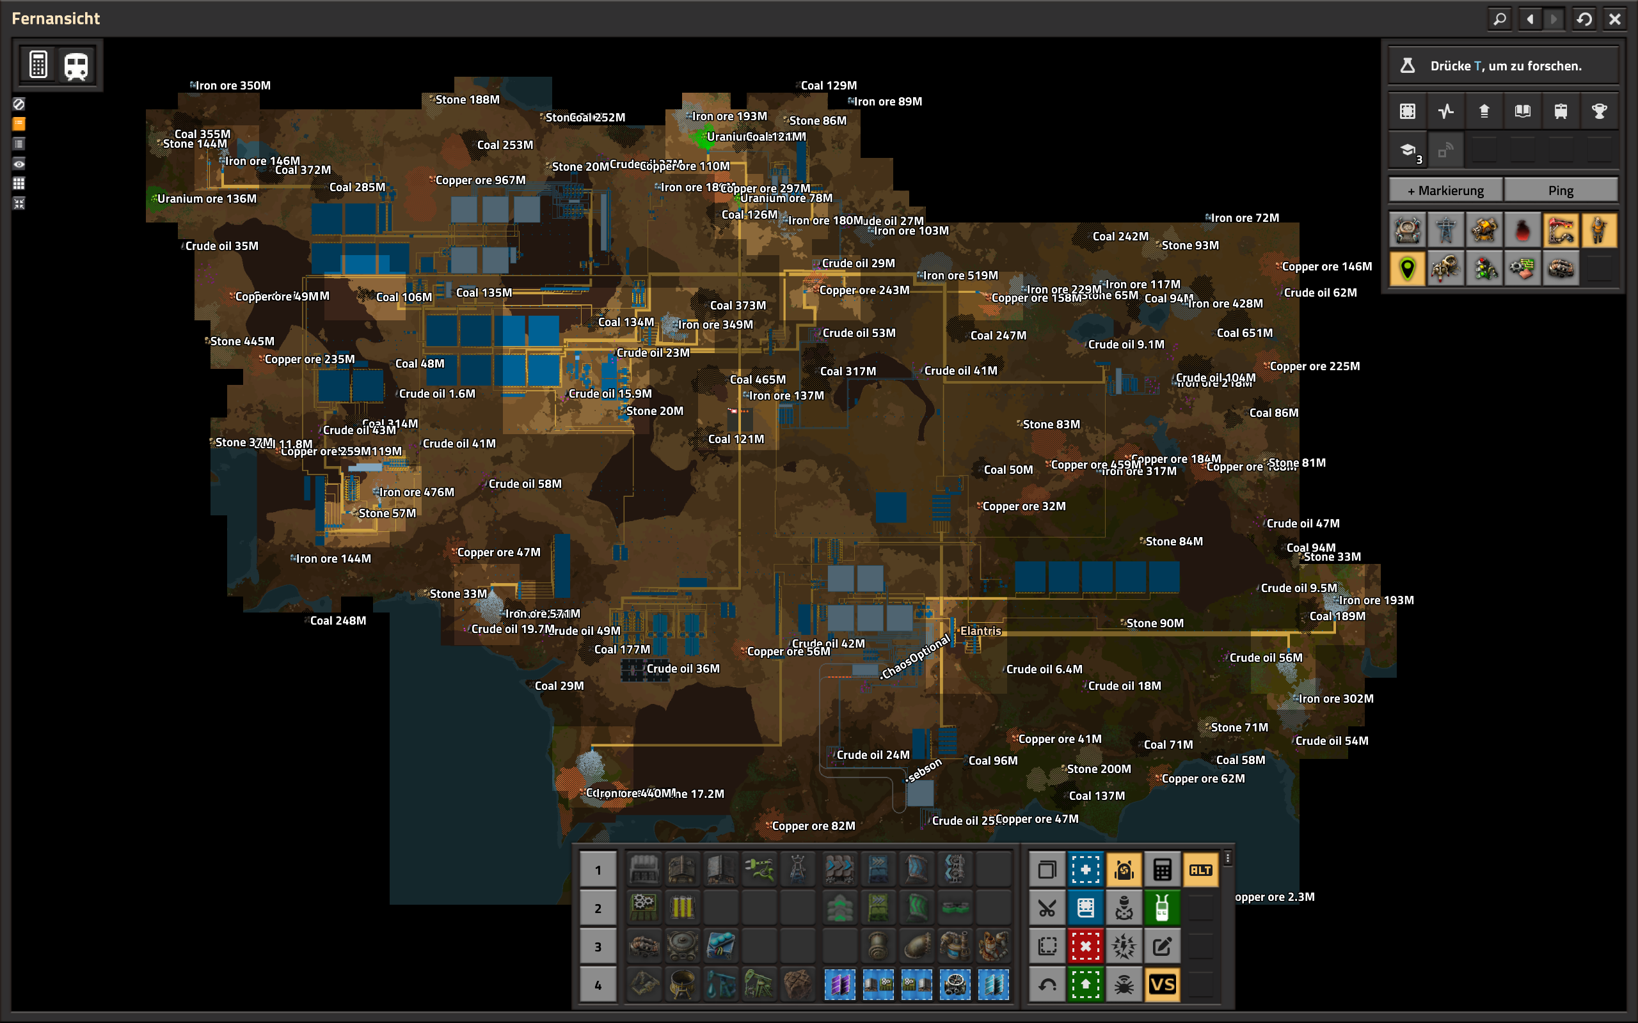Open the shortcut bar three-dots menu
The image size is (1638, 1023).
tap(1228, 859)
